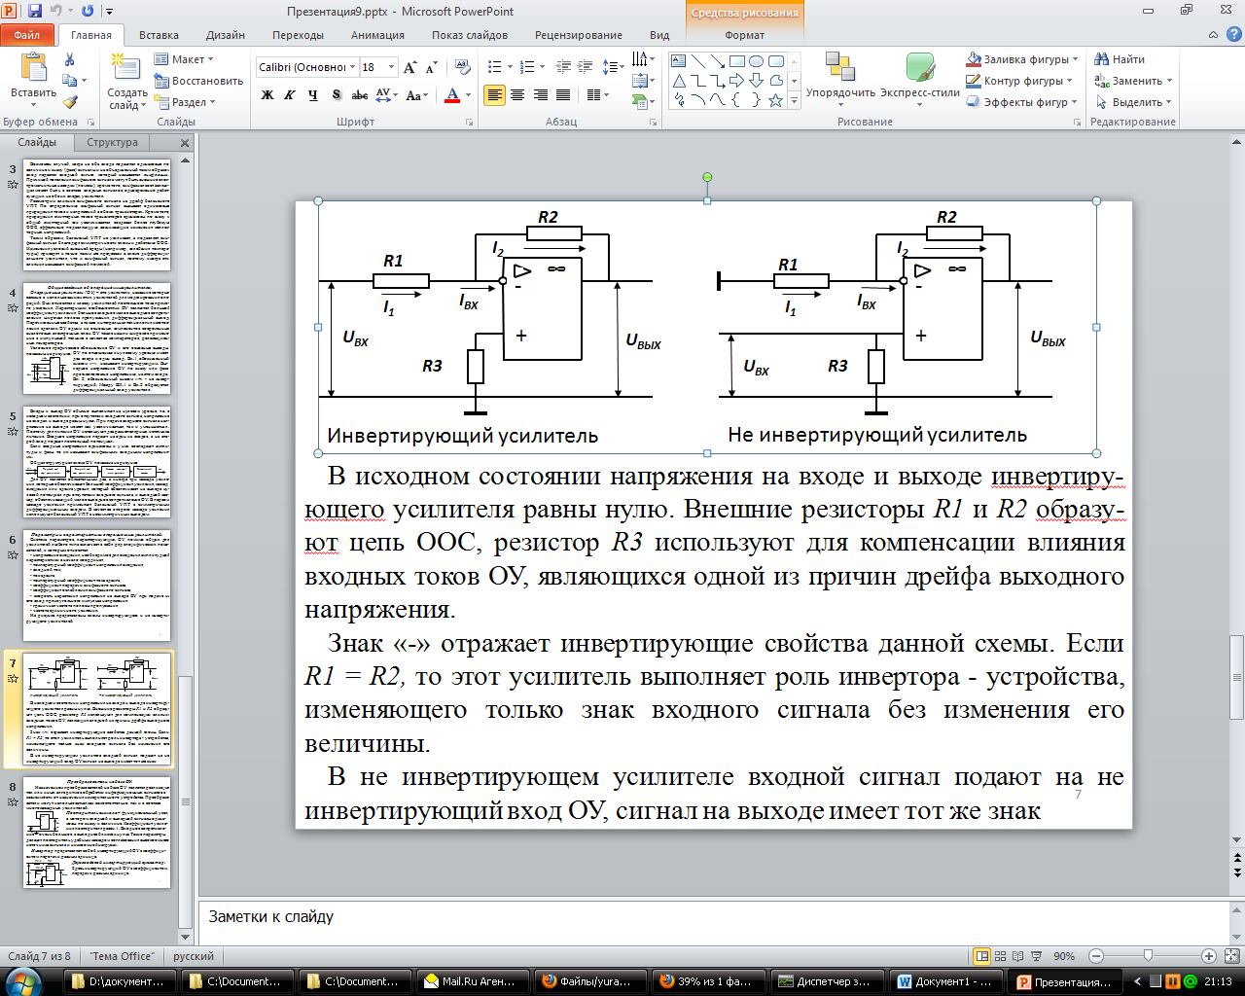
Task: Open the Переходы ribbon tab
Action: click(298, 35)
